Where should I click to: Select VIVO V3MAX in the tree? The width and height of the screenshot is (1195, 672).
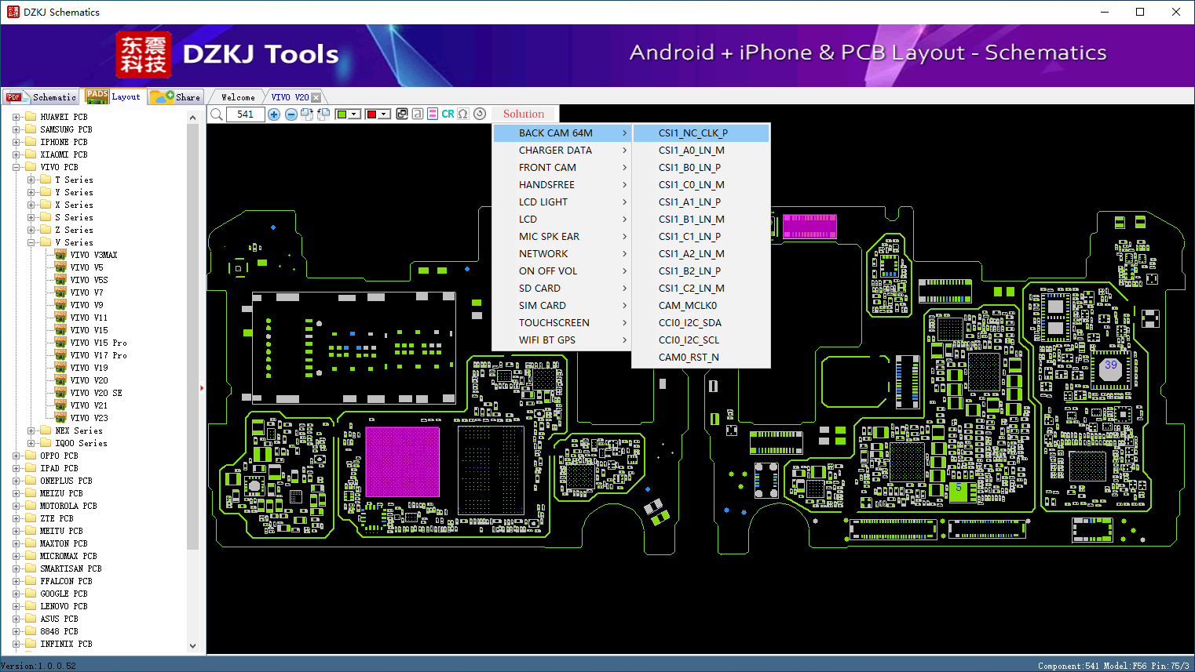pyautogui.click(x=93, y=255)
